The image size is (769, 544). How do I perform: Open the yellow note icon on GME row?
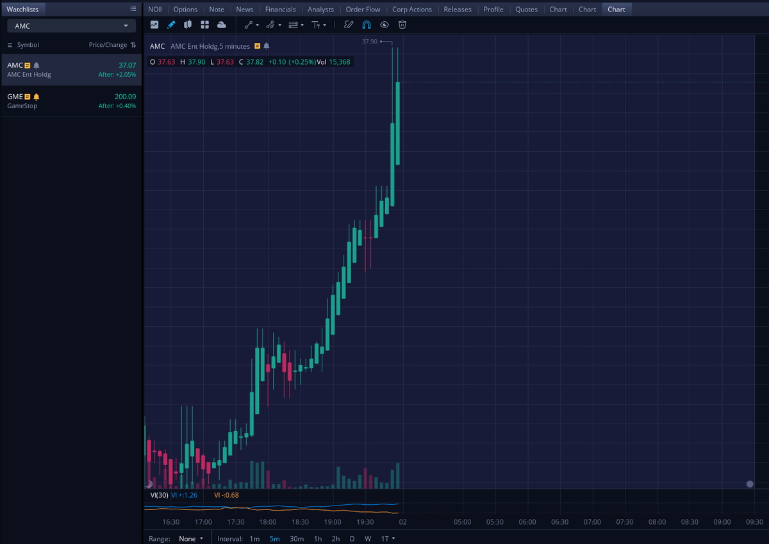[x=28, y=97]
